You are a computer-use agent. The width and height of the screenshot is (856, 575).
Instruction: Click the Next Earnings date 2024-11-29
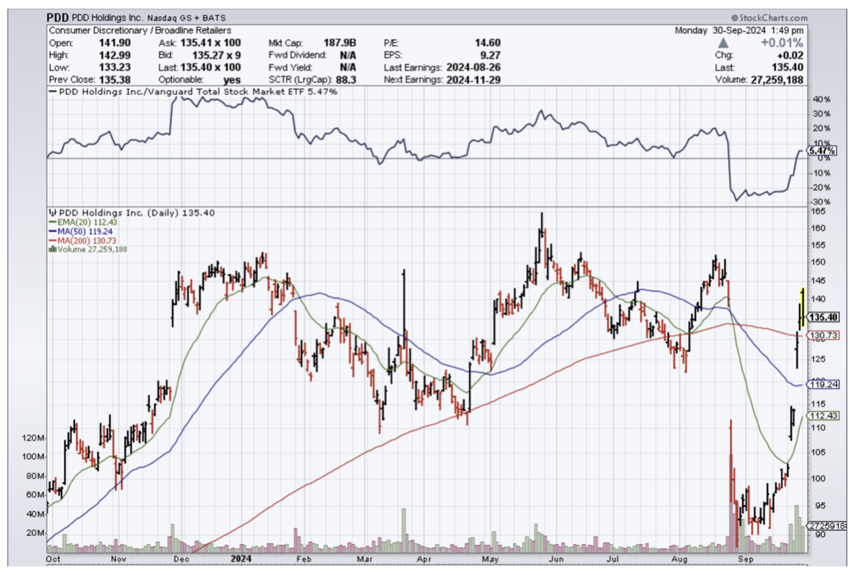tap(473, 80)
